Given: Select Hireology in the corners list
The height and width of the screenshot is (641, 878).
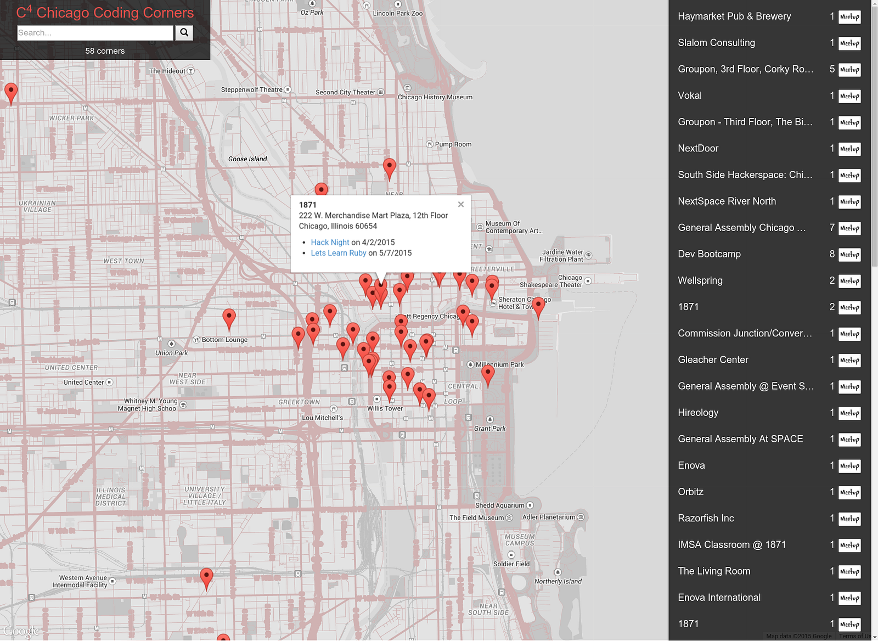Looking at the screenshot, I should click(697, 413).
